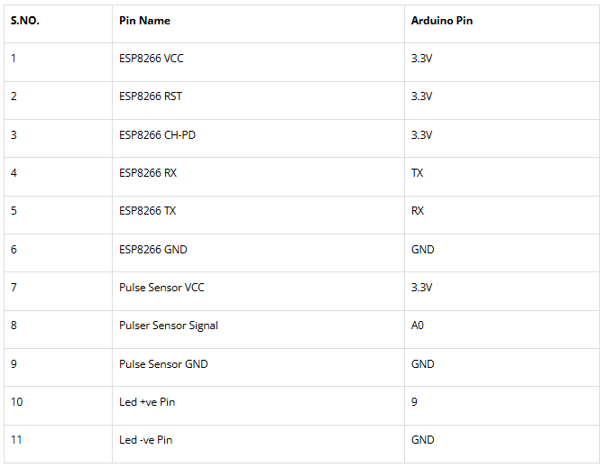The image size is (608, 468).
Task: Click the Led +ve Pin cell
Action: click(147, 402)
